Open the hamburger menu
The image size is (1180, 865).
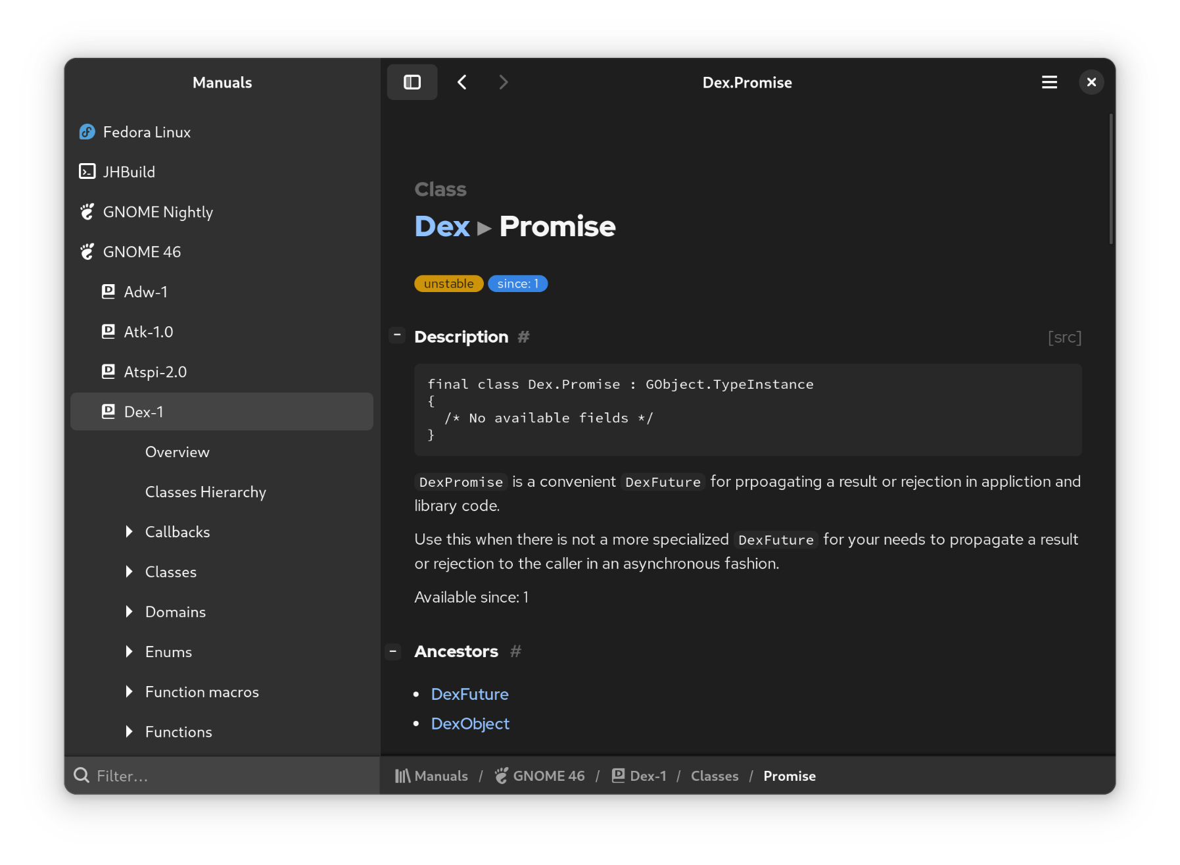tap(1049, 82)
